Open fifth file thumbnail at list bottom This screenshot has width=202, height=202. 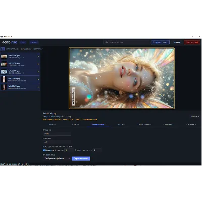pos(4,87)
